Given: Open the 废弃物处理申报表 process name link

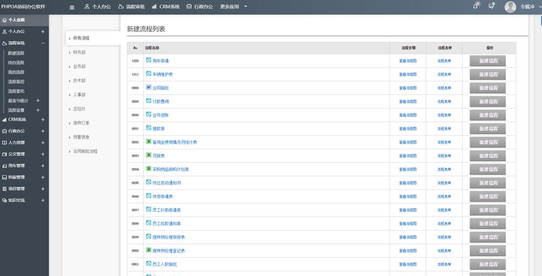Looking at the screenshot, I should coord(169,238).
